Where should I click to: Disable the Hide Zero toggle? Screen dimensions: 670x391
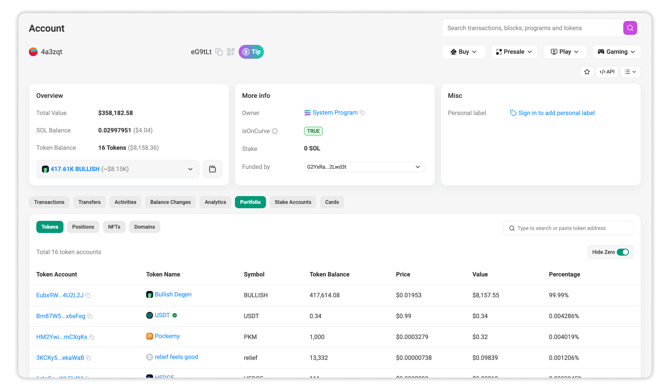[623, 252]
